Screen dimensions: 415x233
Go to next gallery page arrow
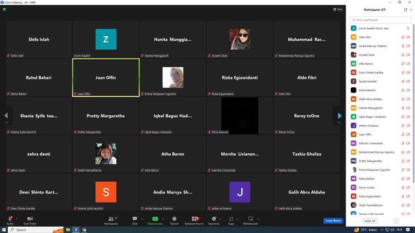tap(340, 115)
